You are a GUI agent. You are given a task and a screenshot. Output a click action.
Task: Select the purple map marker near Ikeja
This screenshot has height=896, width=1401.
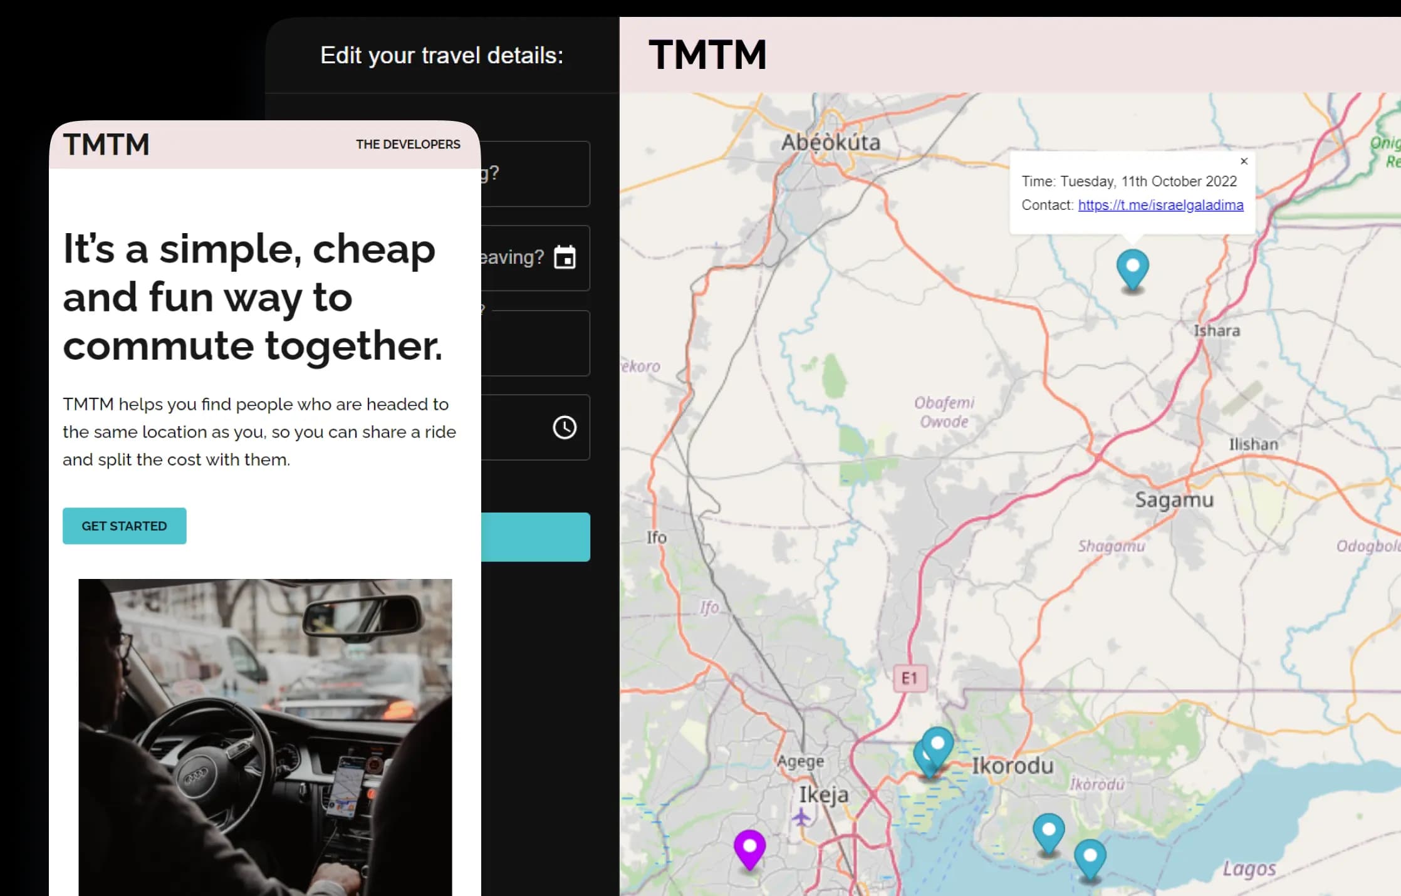749,847
